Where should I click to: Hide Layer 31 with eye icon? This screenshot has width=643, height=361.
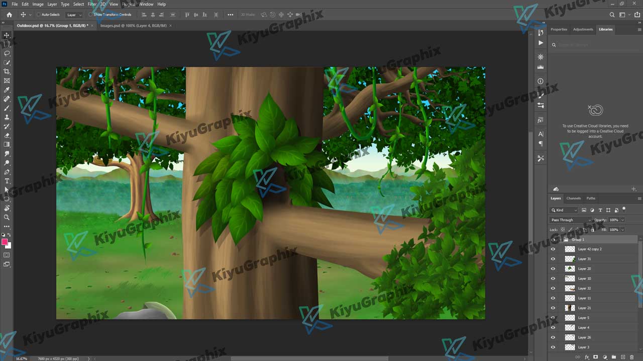coord(553,259)
